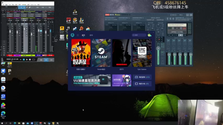This screenshot has height=125, width=223.
Task: Open WeGame desktop shortcut
Action: click(75, 12)
